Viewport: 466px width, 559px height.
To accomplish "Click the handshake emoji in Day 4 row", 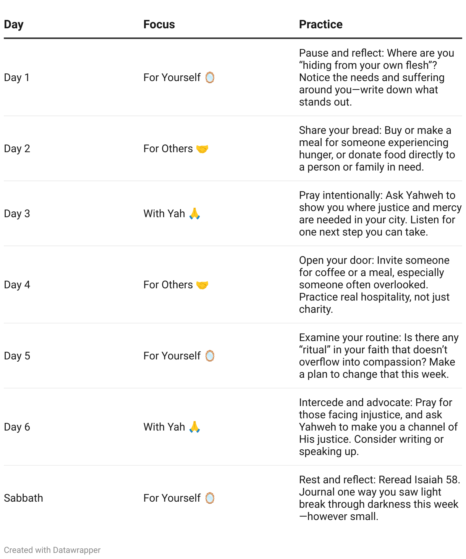I will pyautogui.click(x=202, y=285).
